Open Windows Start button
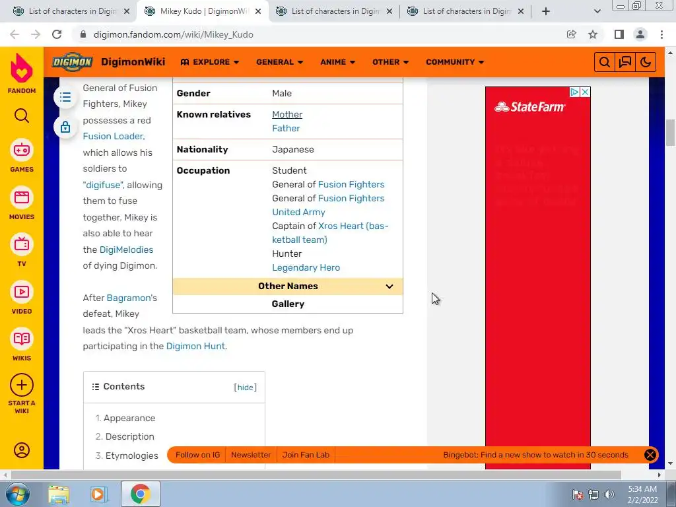Viewport: 676px width, 507px height. pos(17,494)
